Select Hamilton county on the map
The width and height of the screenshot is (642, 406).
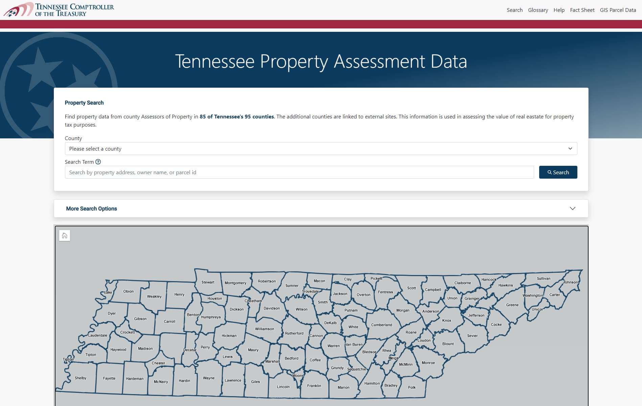click(372, 383)
